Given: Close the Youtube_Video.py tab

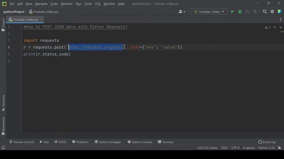Looking at the screenshot, I should (x=41, y=19).
